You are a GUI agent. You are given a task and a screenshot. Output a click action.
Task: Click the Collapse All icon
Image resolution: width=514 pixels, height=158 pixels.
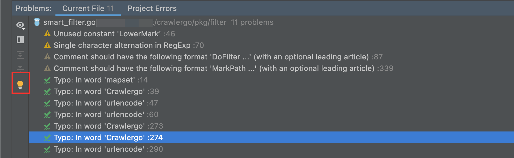[20, 68]
